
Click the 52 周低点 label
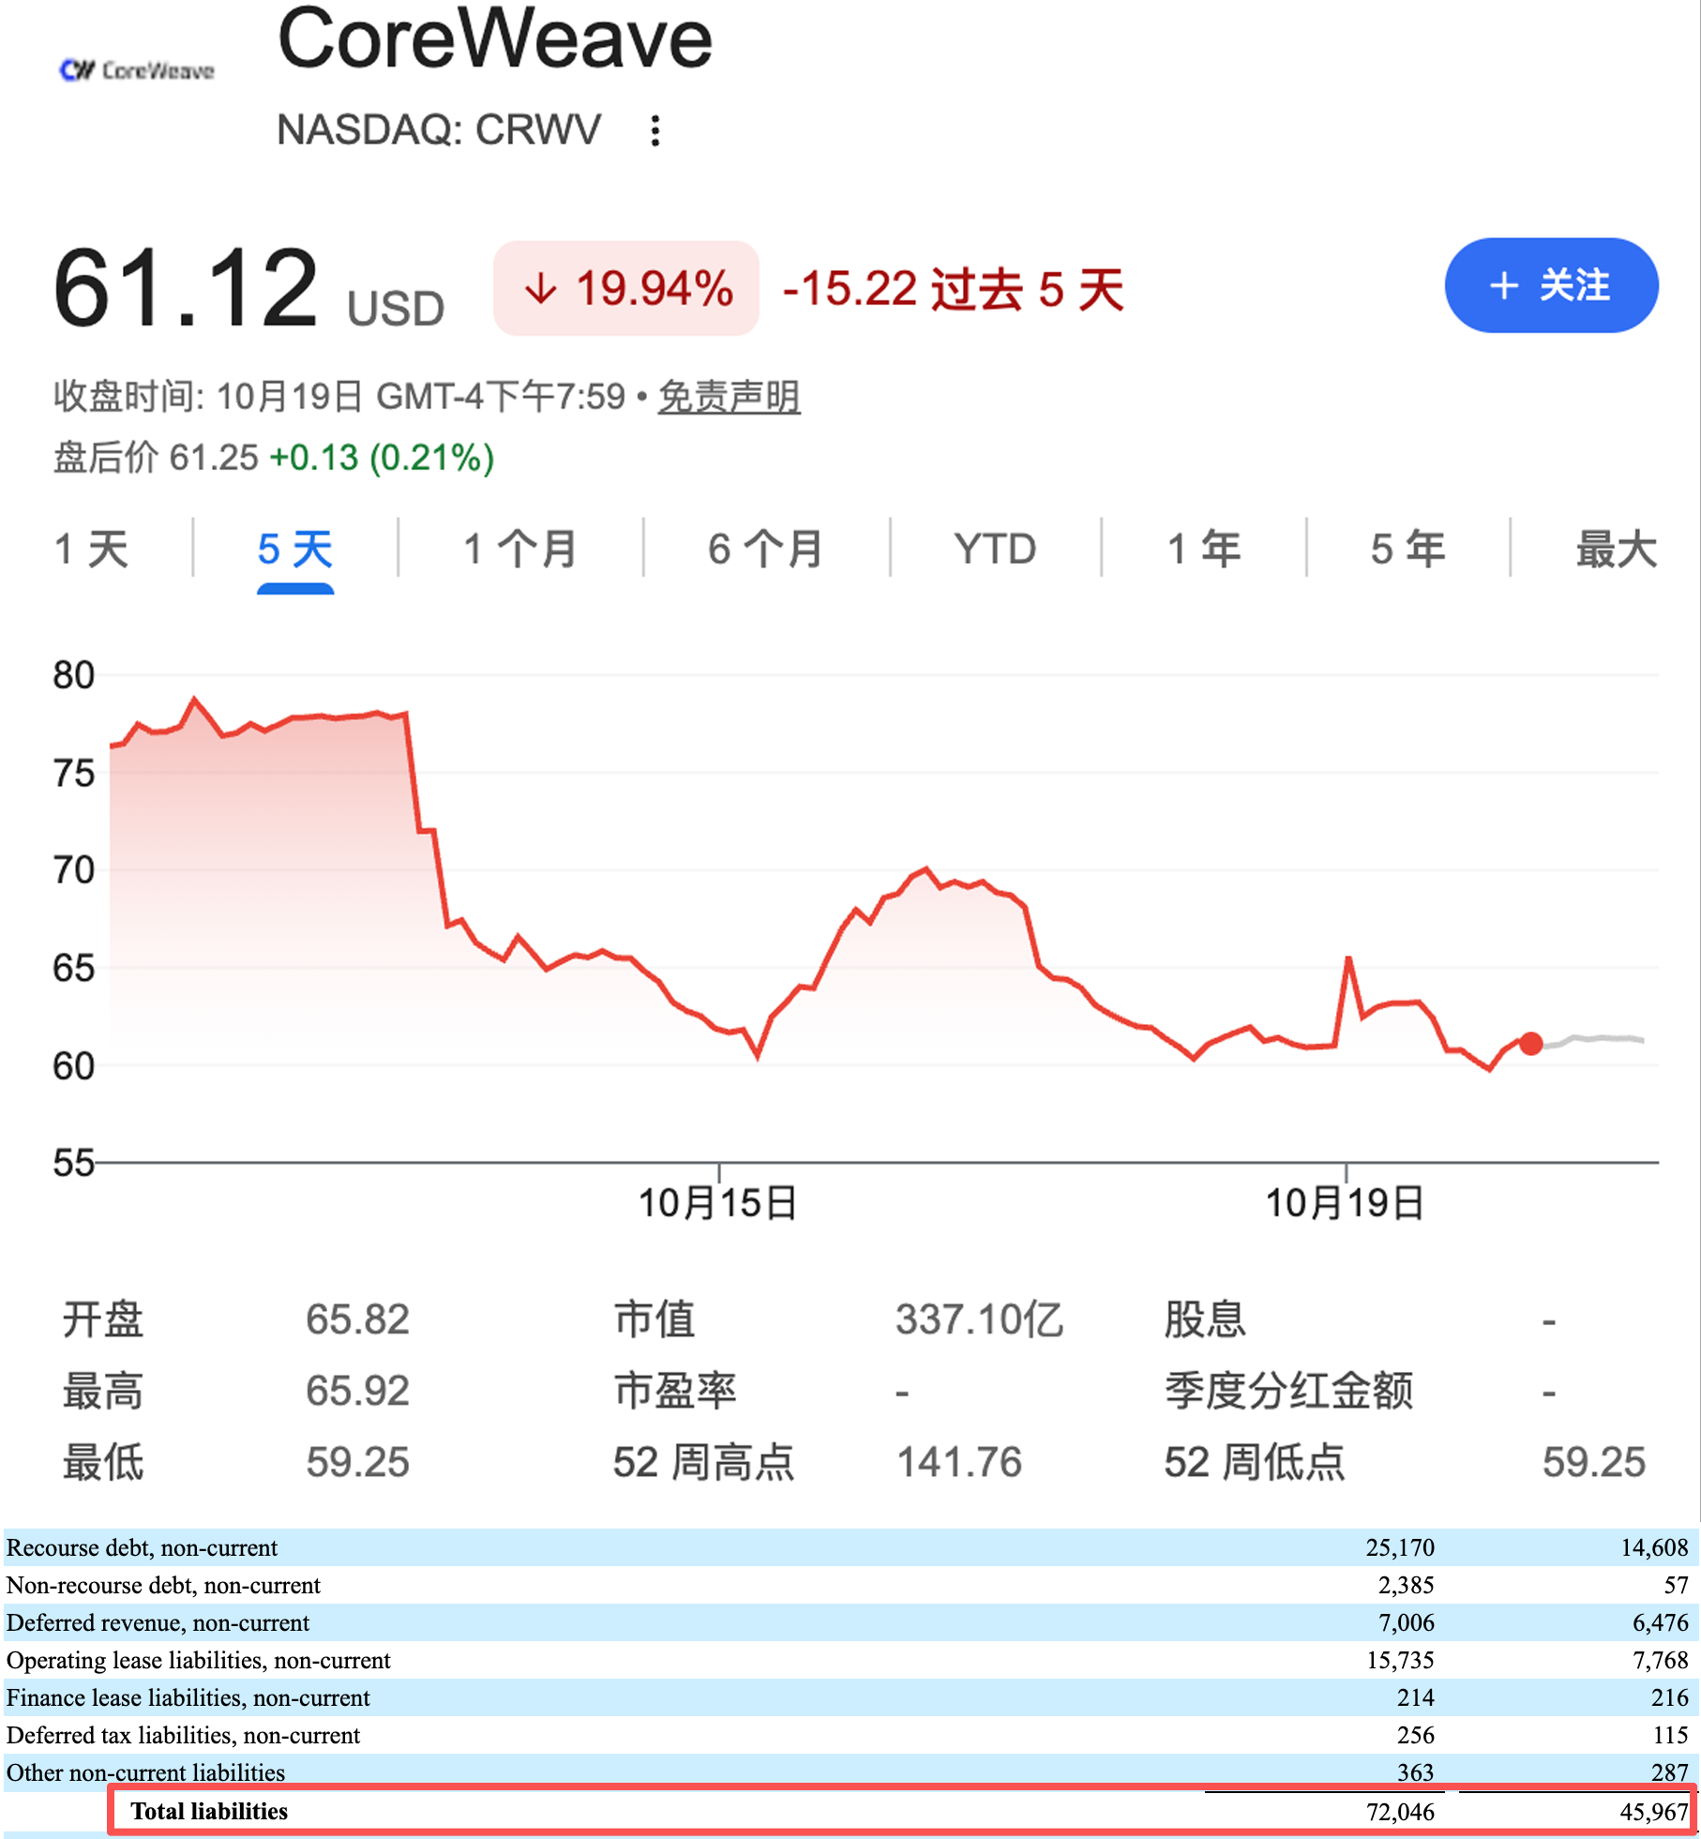[1255, 1462]
